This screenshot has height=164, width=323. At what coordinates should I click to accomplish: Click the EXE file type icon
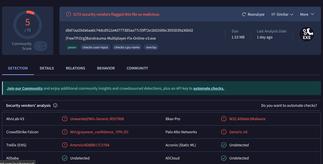(306, 34)
